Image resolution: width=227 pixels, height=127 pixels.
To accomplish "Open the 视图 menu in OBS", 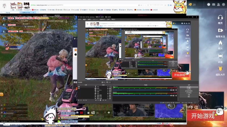I will click(89, 19).
